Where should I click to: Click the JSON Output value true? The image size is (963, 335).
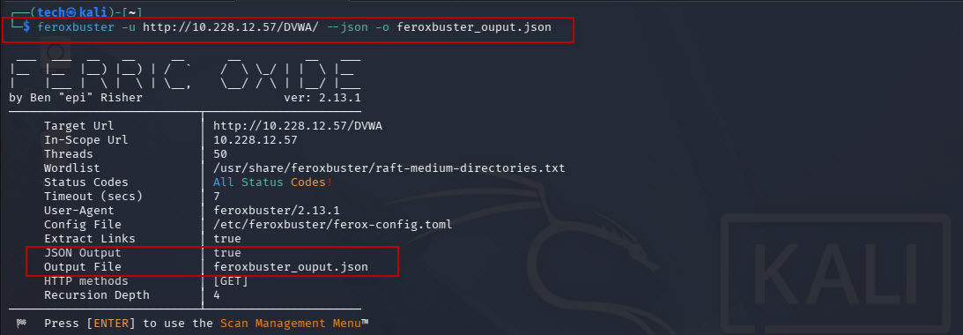[x=227, y=253]
